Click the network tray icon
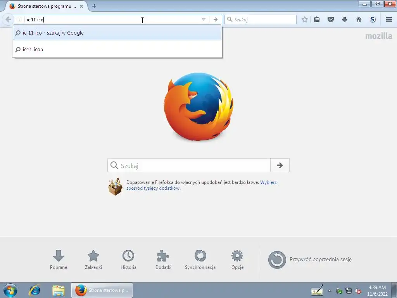397x298 pixels. (x=349, y=291)
